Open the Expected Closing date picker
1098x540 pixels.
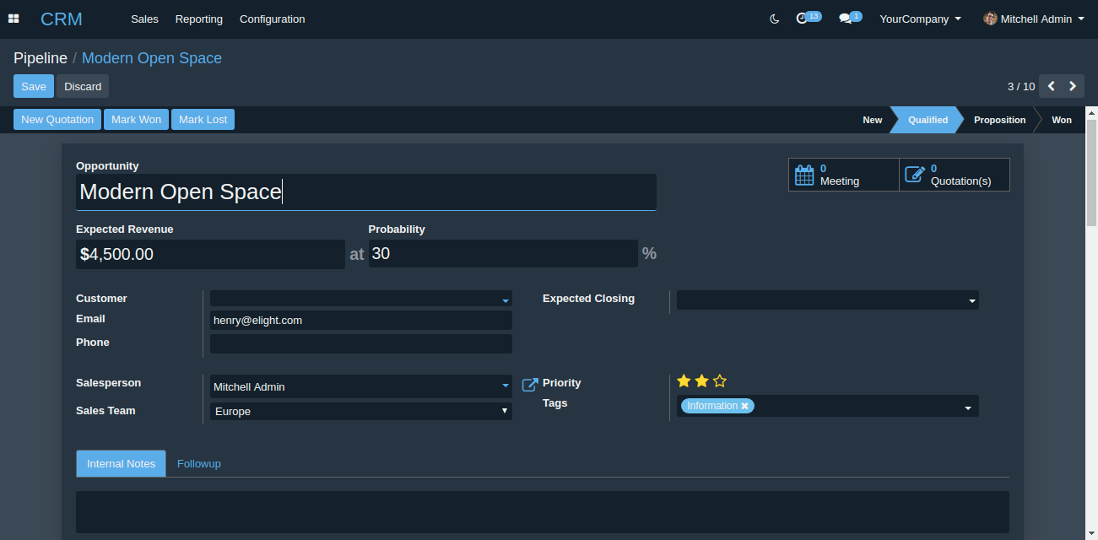(828, 300)
